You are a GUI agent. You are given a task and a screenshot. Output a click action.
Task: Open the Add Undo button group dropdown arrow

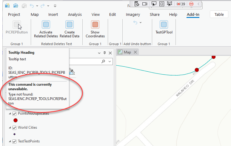point(141,22)
